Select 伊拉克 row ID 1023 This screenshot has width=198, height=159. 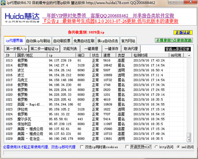coord(95,109)
